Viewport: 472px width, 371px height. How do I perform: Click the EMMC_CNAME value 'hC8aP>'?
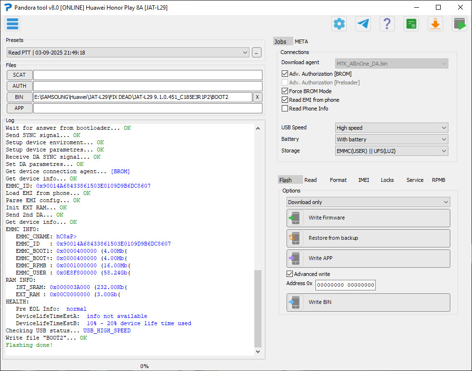(66, 236)
